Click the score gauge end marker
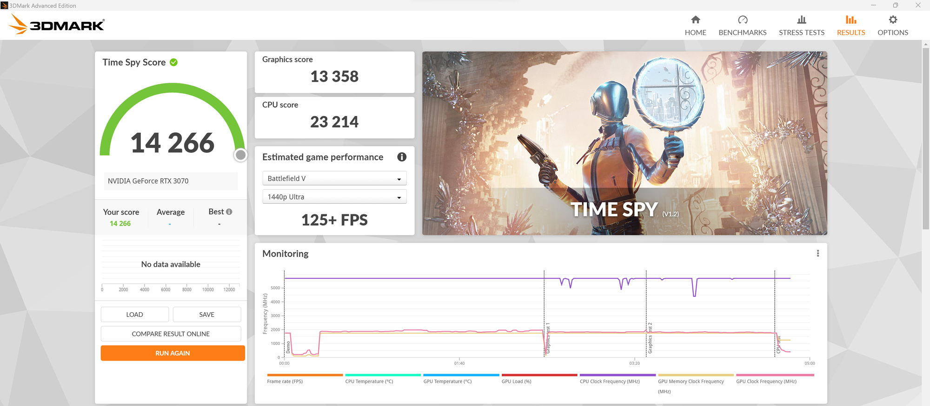 coord(240,155)
